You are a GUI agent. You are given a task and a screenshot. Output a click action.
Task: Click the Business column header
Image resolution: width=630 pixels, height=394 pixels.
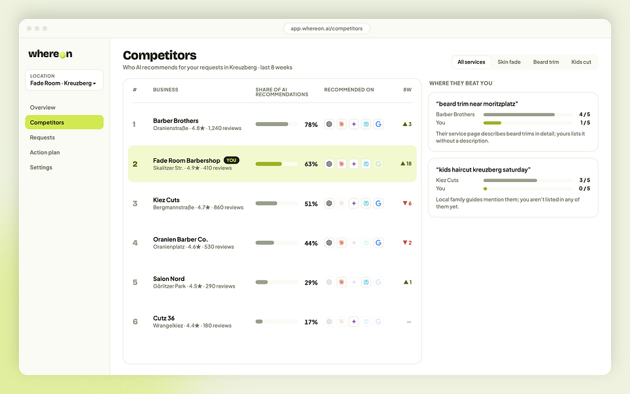pyautogui.click(x=165, y=90)
